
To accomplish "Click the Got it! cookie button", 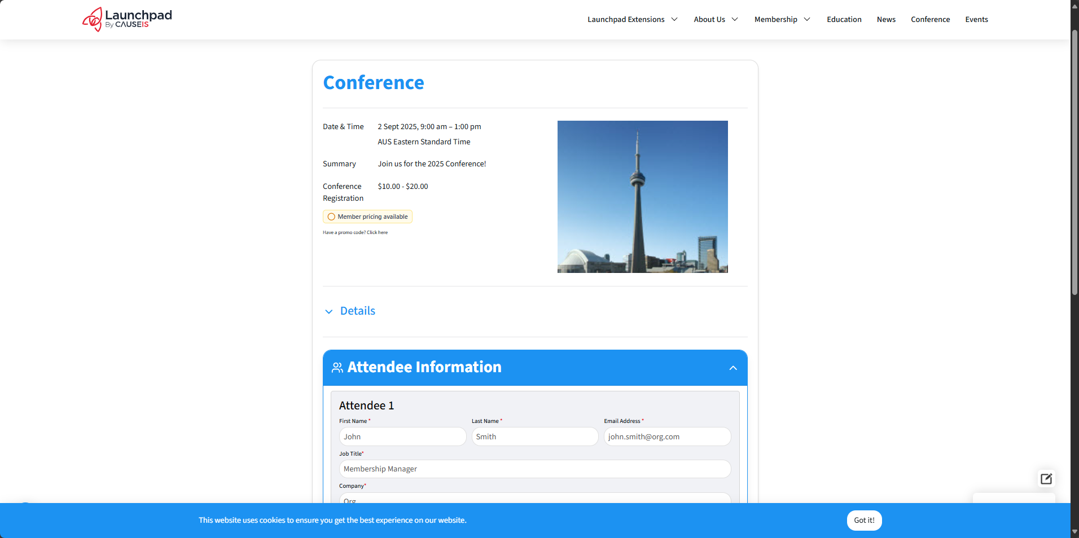I will click(864, 520).
